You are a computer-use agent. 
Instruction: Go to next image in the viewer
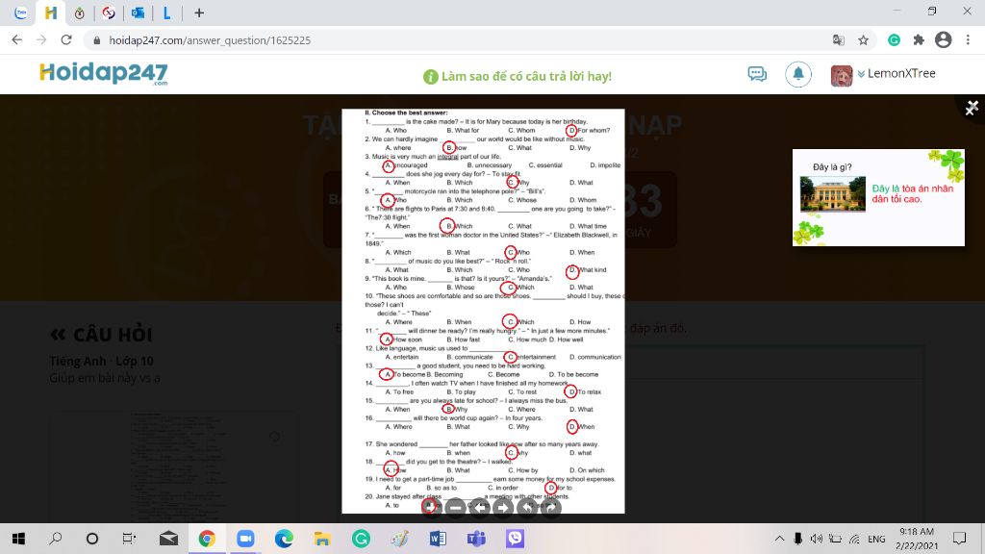503,506
